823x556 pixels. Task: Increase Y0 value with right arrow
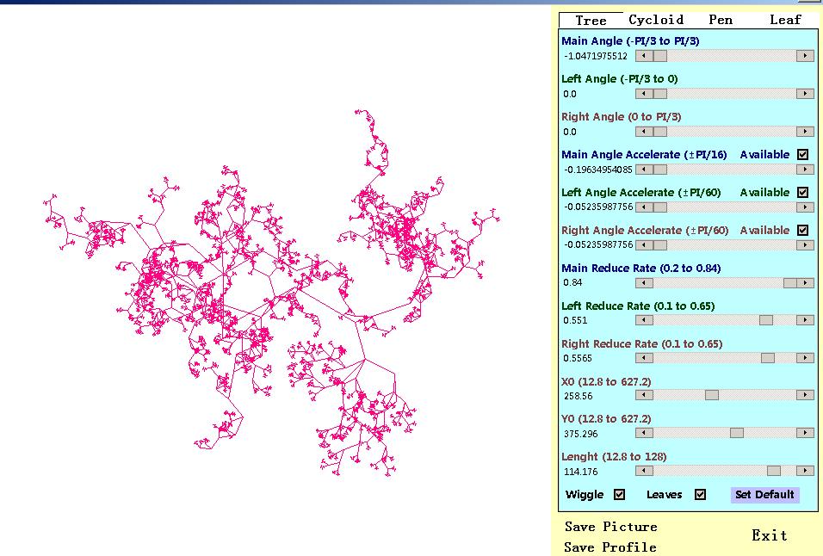(805, 433)
